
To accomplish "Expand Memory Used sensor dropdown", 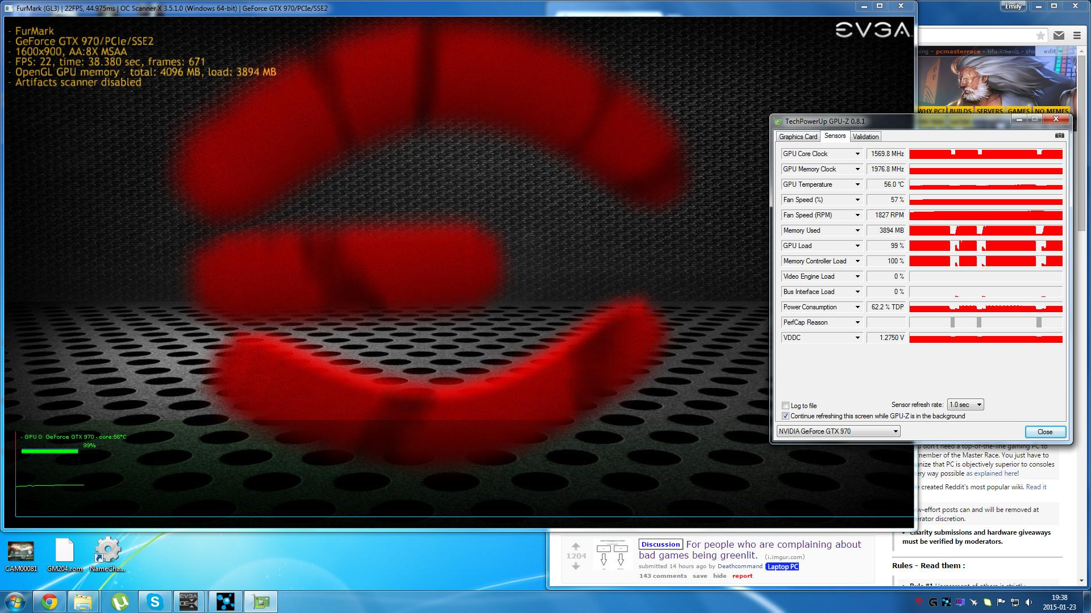I will tap(857, 230).
